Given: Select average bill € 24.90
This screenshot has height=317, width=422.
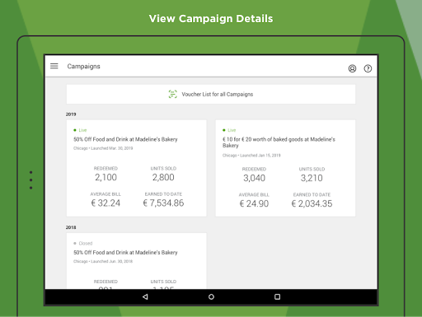Looking at the screenshot, I should [x=254, y=203].
